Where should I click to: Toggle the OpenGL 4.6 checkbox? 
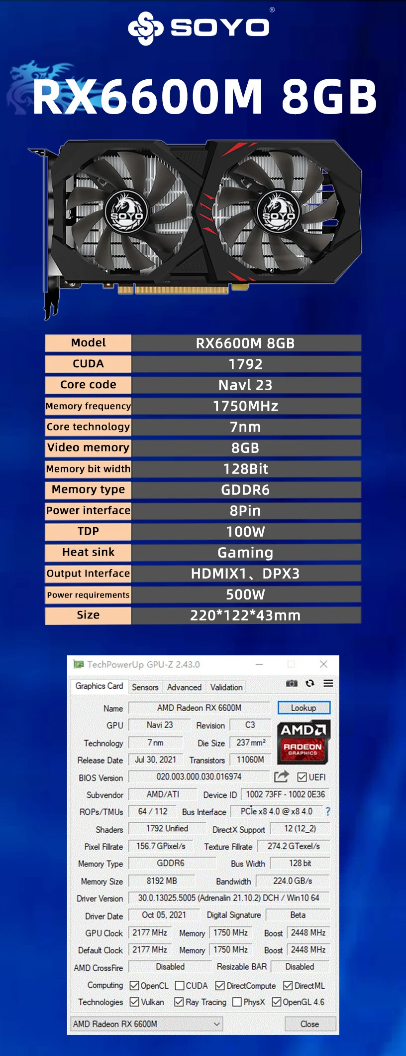point(277,1002)
